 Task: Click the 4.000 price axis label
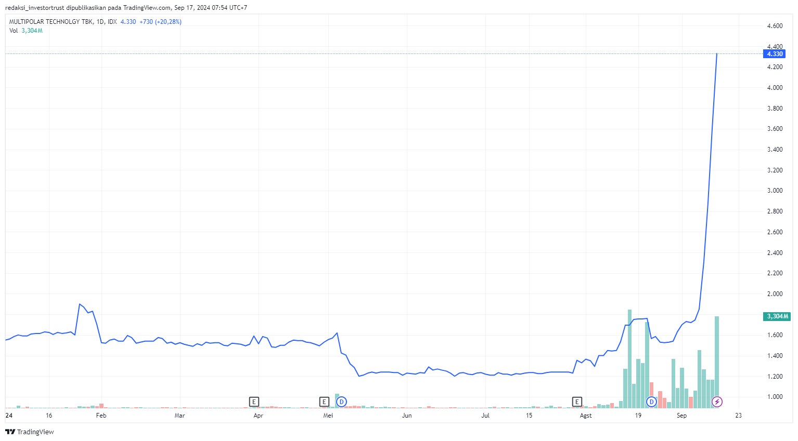coord(775,88)
